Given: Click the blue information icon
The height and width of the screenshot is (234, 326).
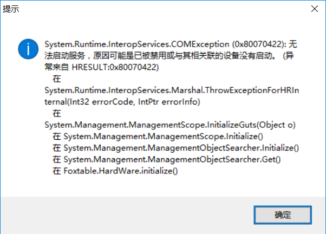Looking at the screenshot, I should pyautogui.click(x=27, y=49).
